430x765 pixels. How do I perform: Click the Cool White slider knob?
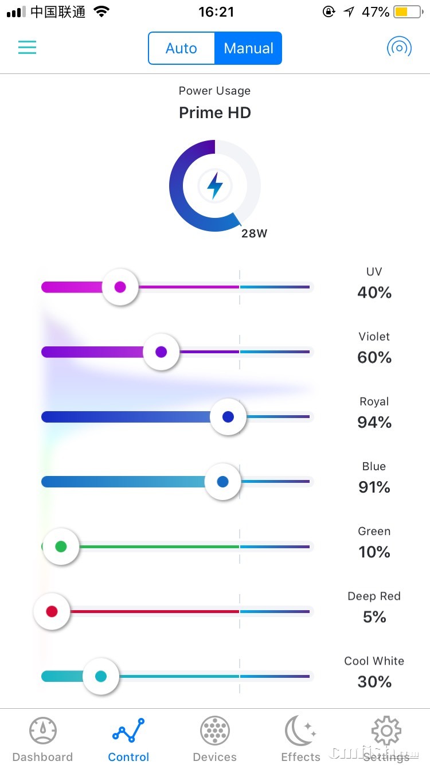pyautogui.click(x=101, y=677)
